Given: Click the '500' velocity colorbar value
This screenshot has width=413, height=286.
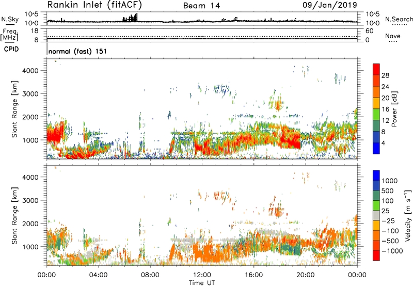Looking at the screenshot, I should click(389, 191).
